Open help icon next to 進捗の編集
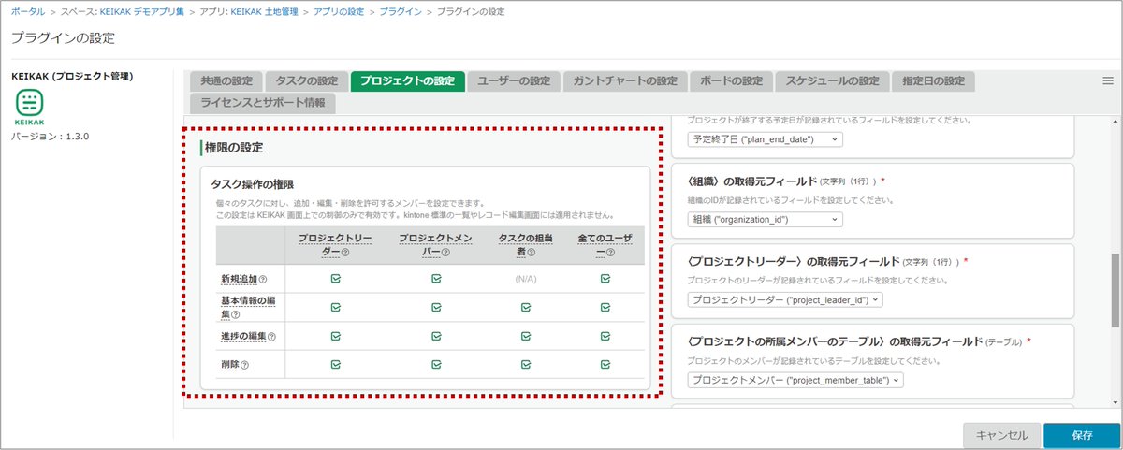 272,336
